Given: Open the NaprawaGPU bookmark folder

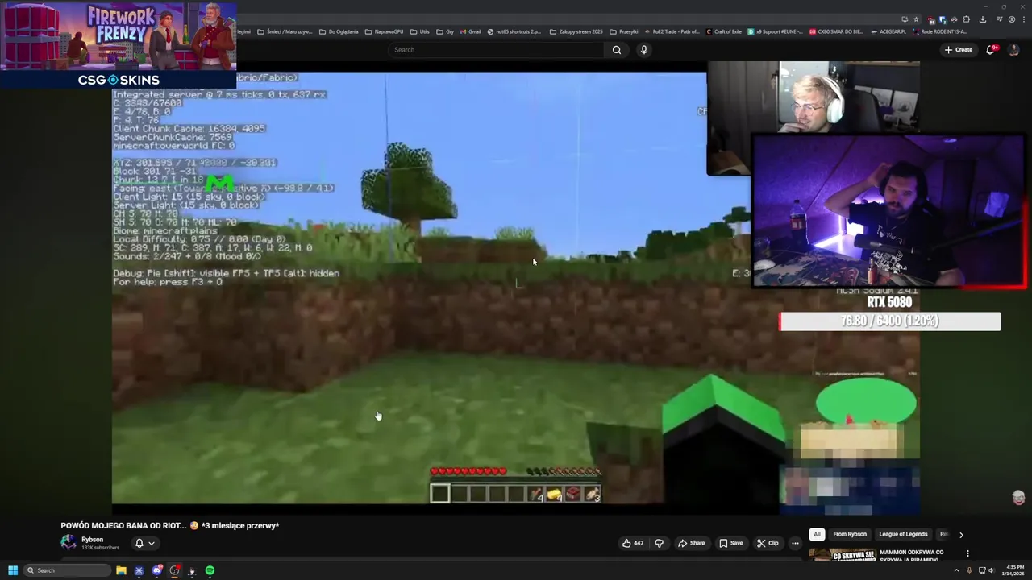Looking at the screenshot, I should click(384, 31).
